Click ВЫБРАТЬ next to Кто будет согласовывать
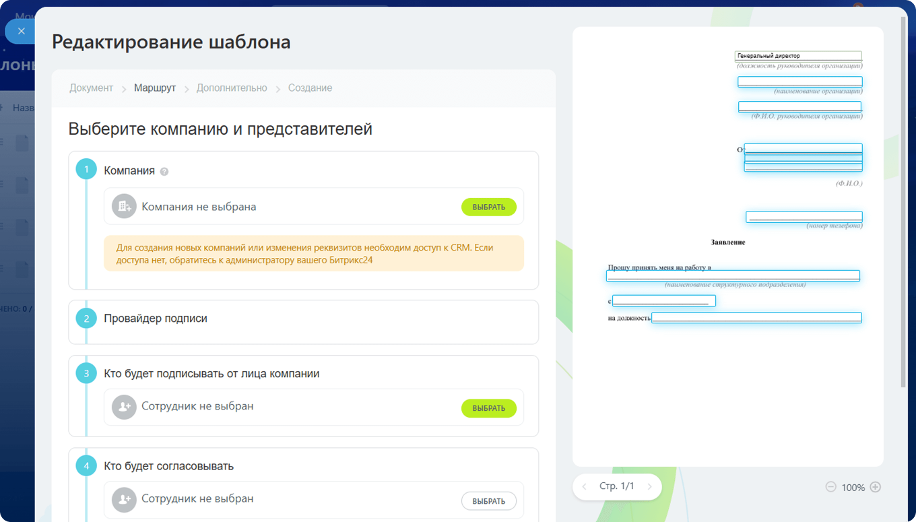 click(489, 500)
